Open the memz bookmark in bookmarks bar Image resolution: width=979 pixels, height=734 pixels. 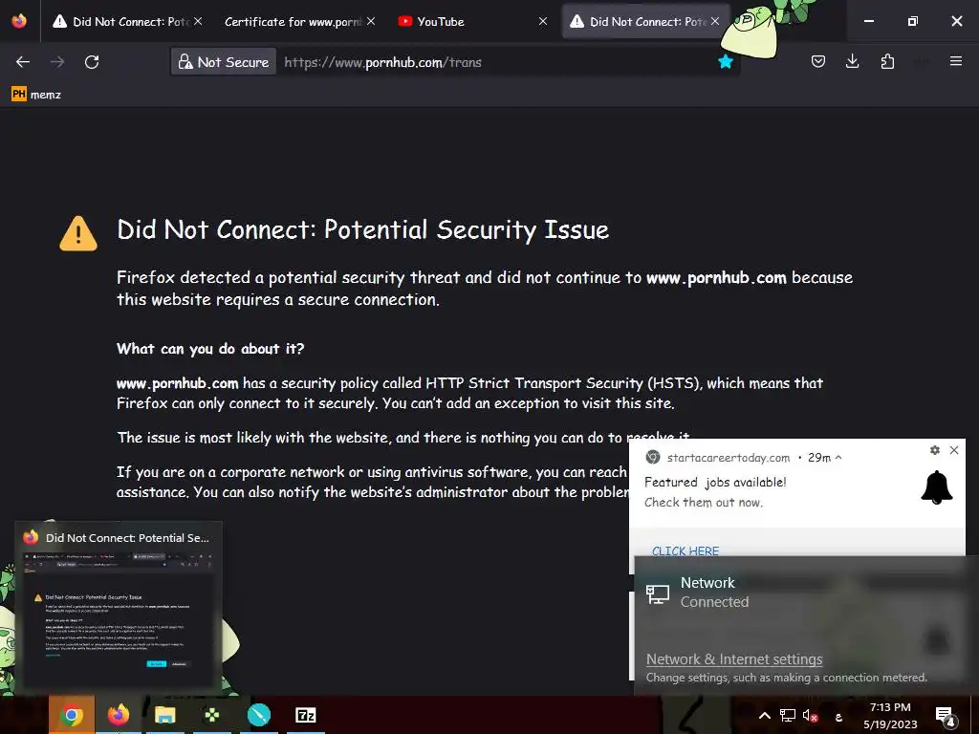(x=36, y=95)
